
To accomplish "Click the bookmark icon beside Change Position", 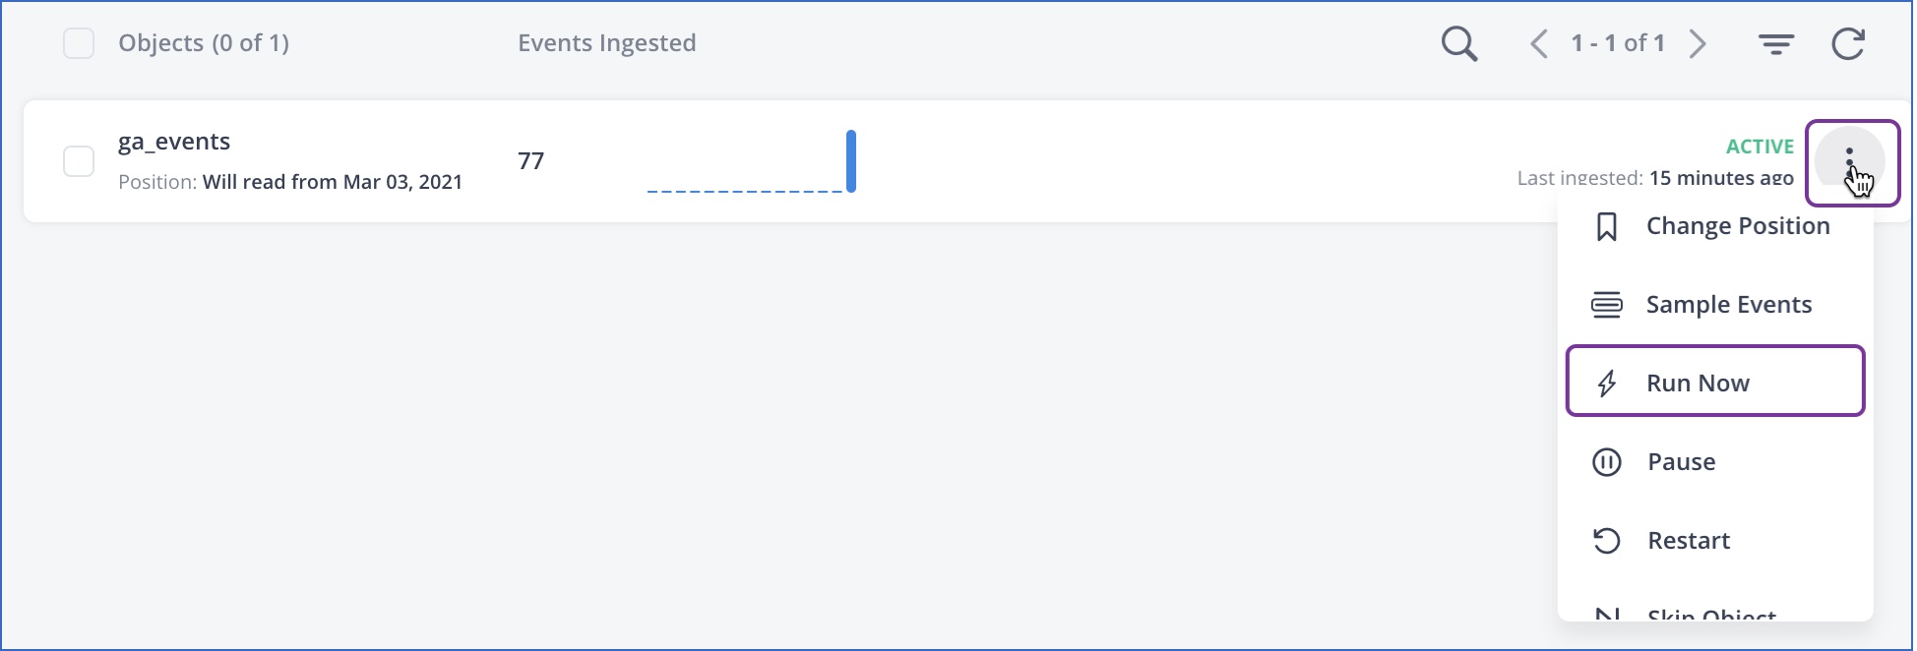I will point(1607,226).
